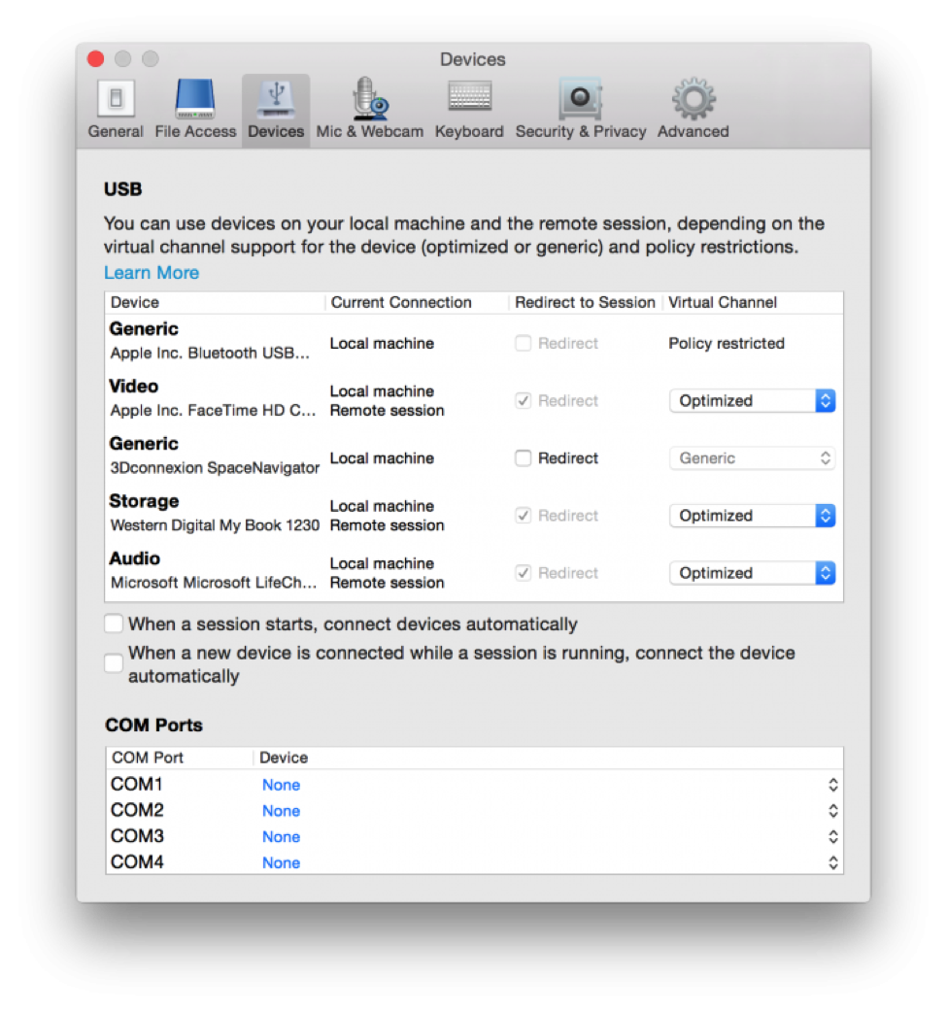The height and width of the screenshot is (1012, 947).
Task: Select the File Access icon
Action: [194, 102]
